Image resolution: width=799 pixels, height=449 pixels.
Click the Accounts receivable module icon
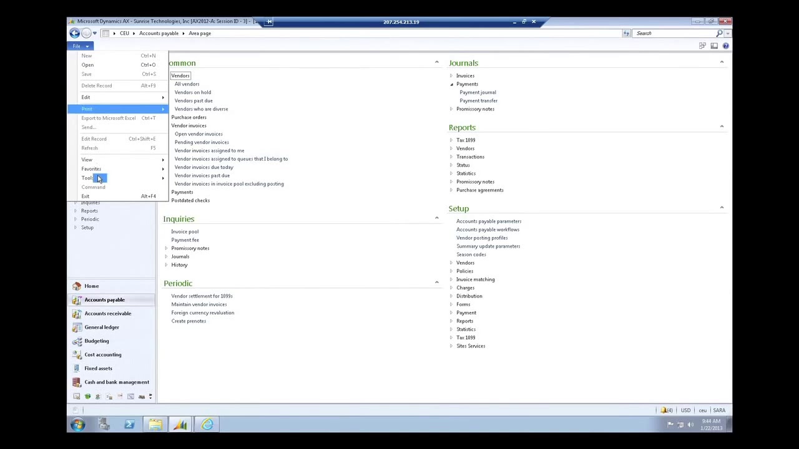click(x=77, y=313)
